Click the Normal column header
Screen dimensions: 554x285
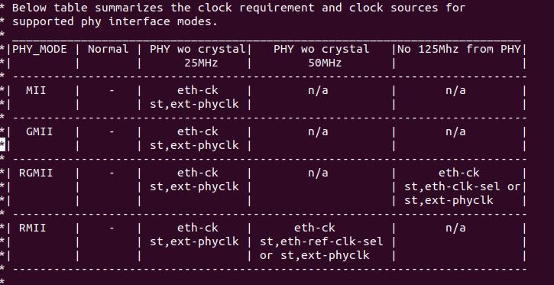[108, 49]
